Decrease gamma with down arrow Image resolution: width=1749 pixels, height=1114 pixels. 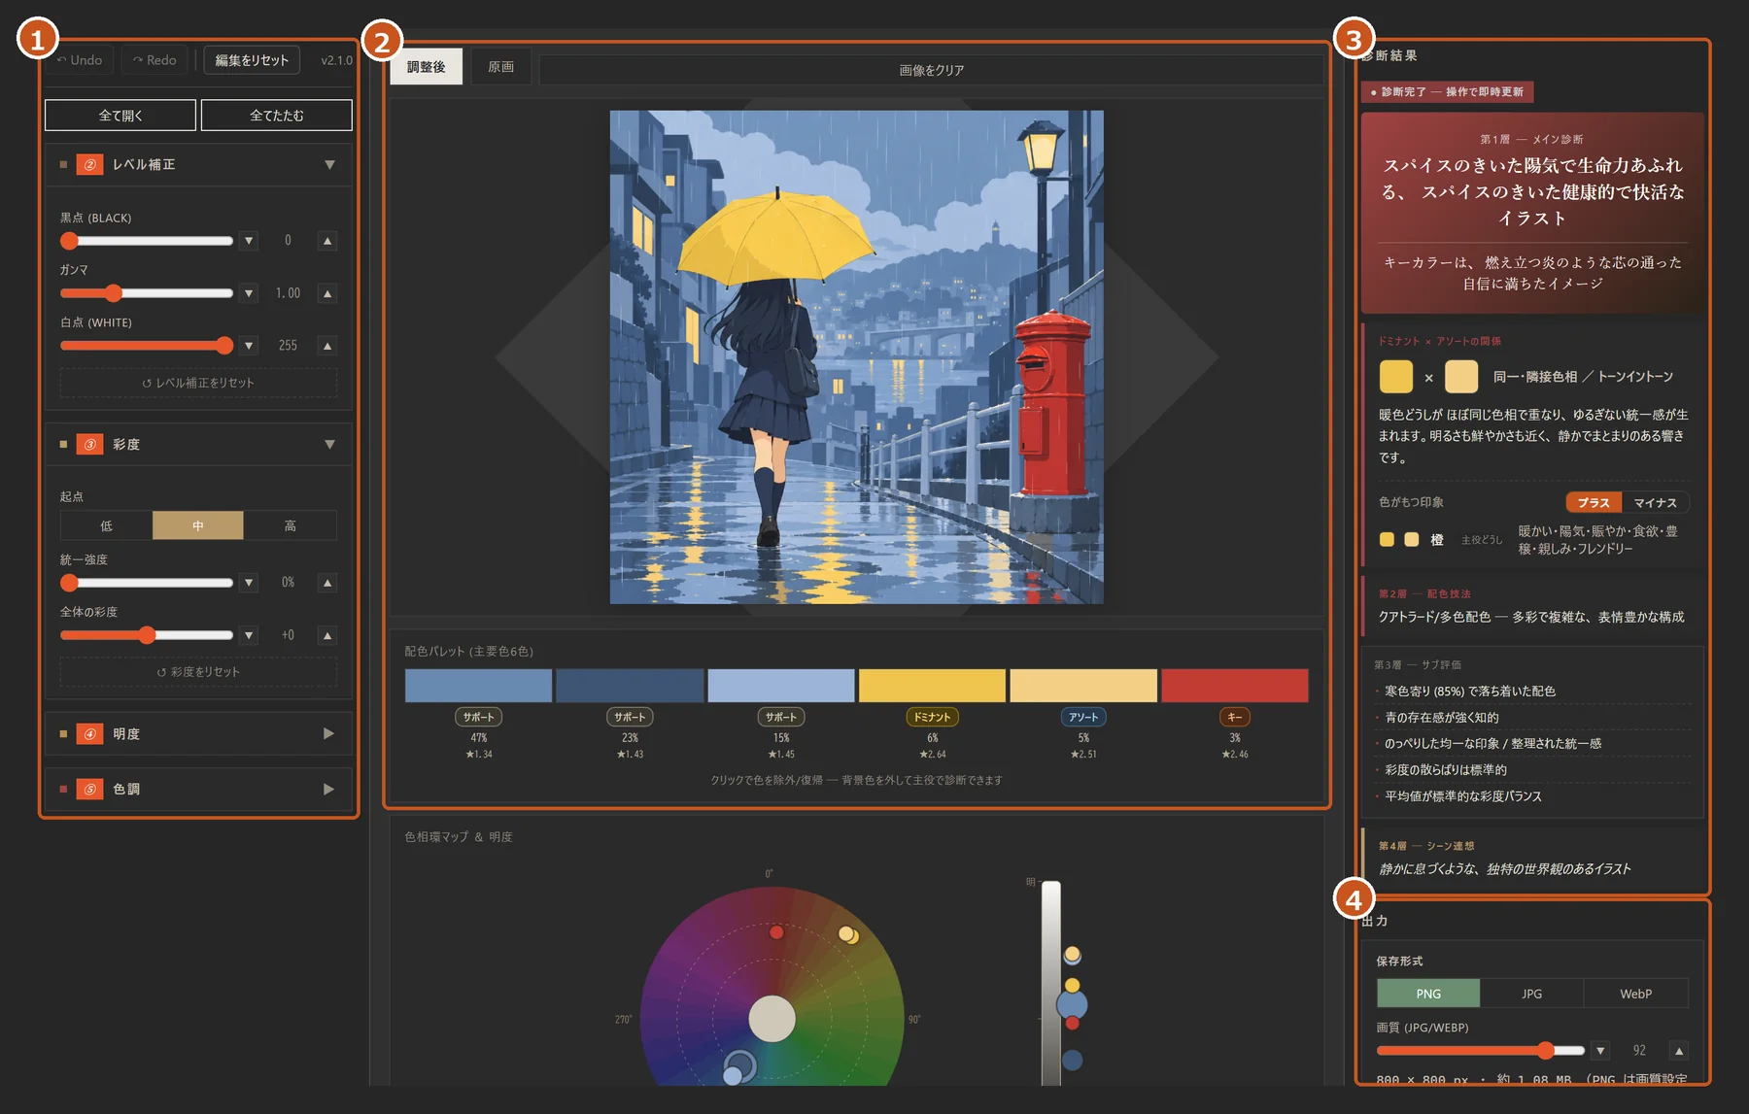coord(250,292)
